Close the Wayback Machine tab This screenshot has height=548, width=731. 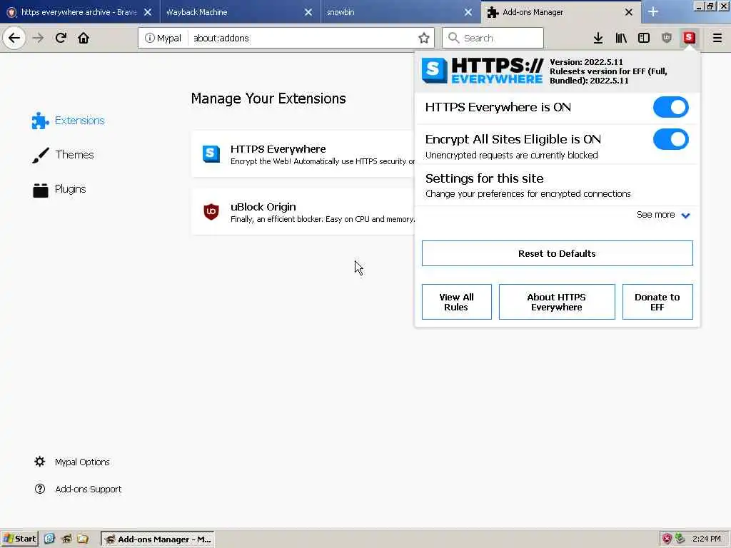pyautogui.click(x=308, y=12)
